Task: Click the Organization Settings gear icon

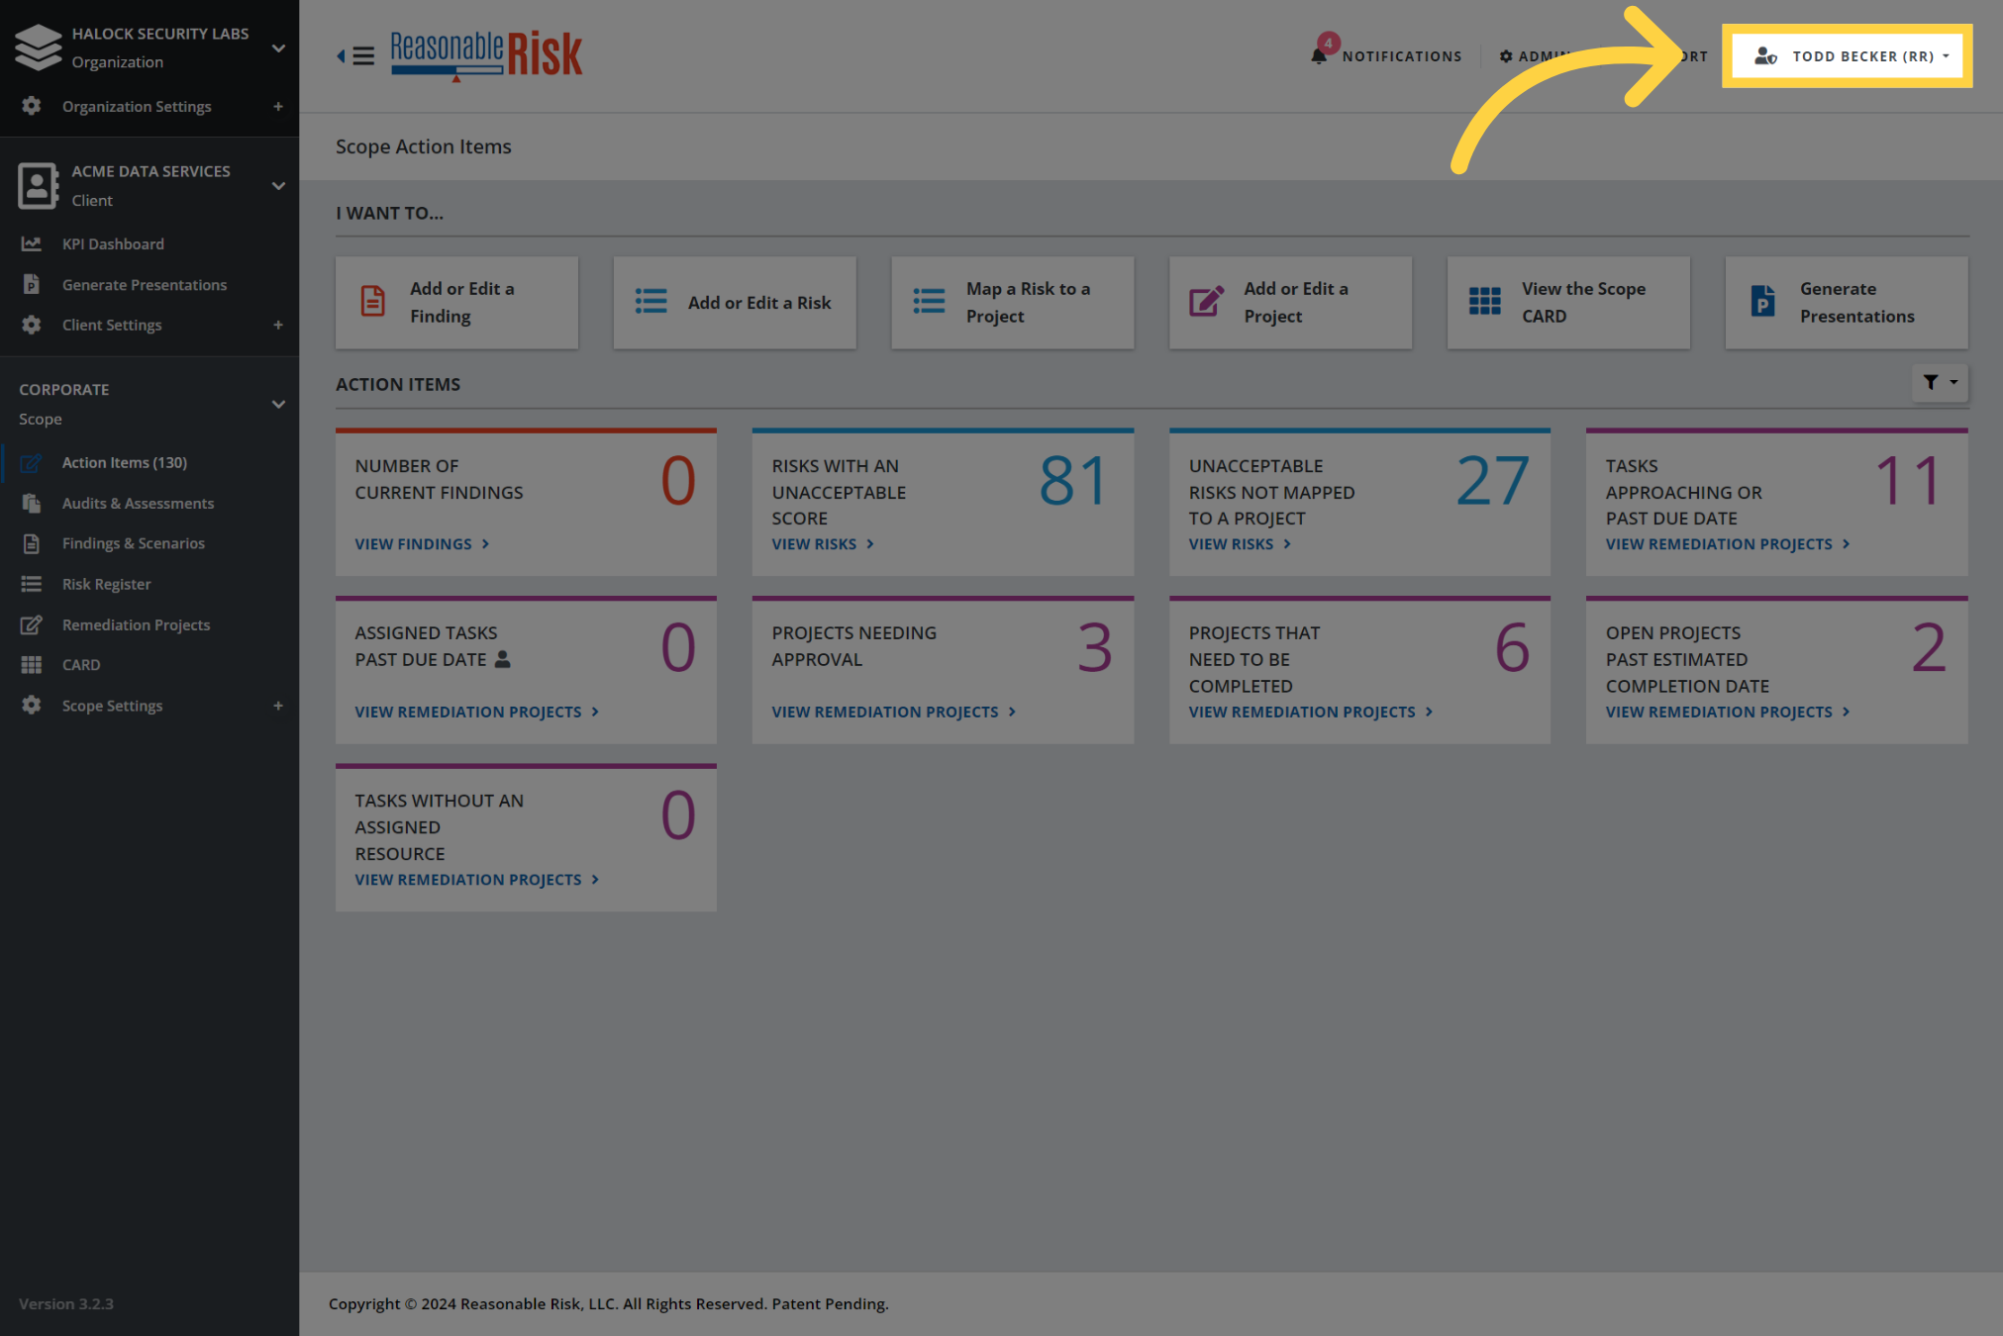Action: coord(32,106)
